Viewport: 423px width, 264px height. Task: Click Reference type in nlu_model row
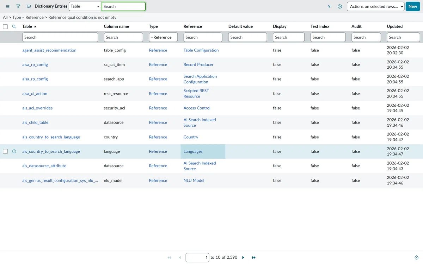pyautogui.click(x=158, y=181)
